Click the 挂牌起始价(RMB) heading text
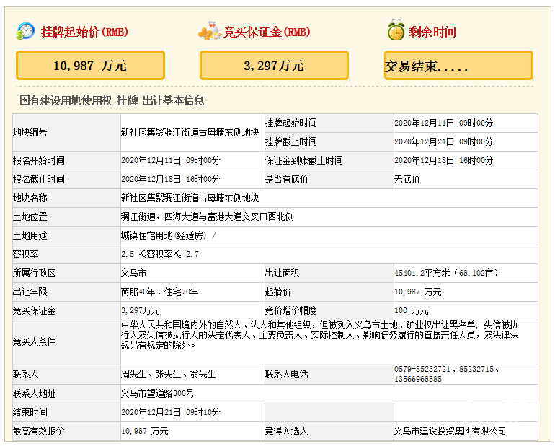Viewport: 555px width, 446px height. click(84, 32)
